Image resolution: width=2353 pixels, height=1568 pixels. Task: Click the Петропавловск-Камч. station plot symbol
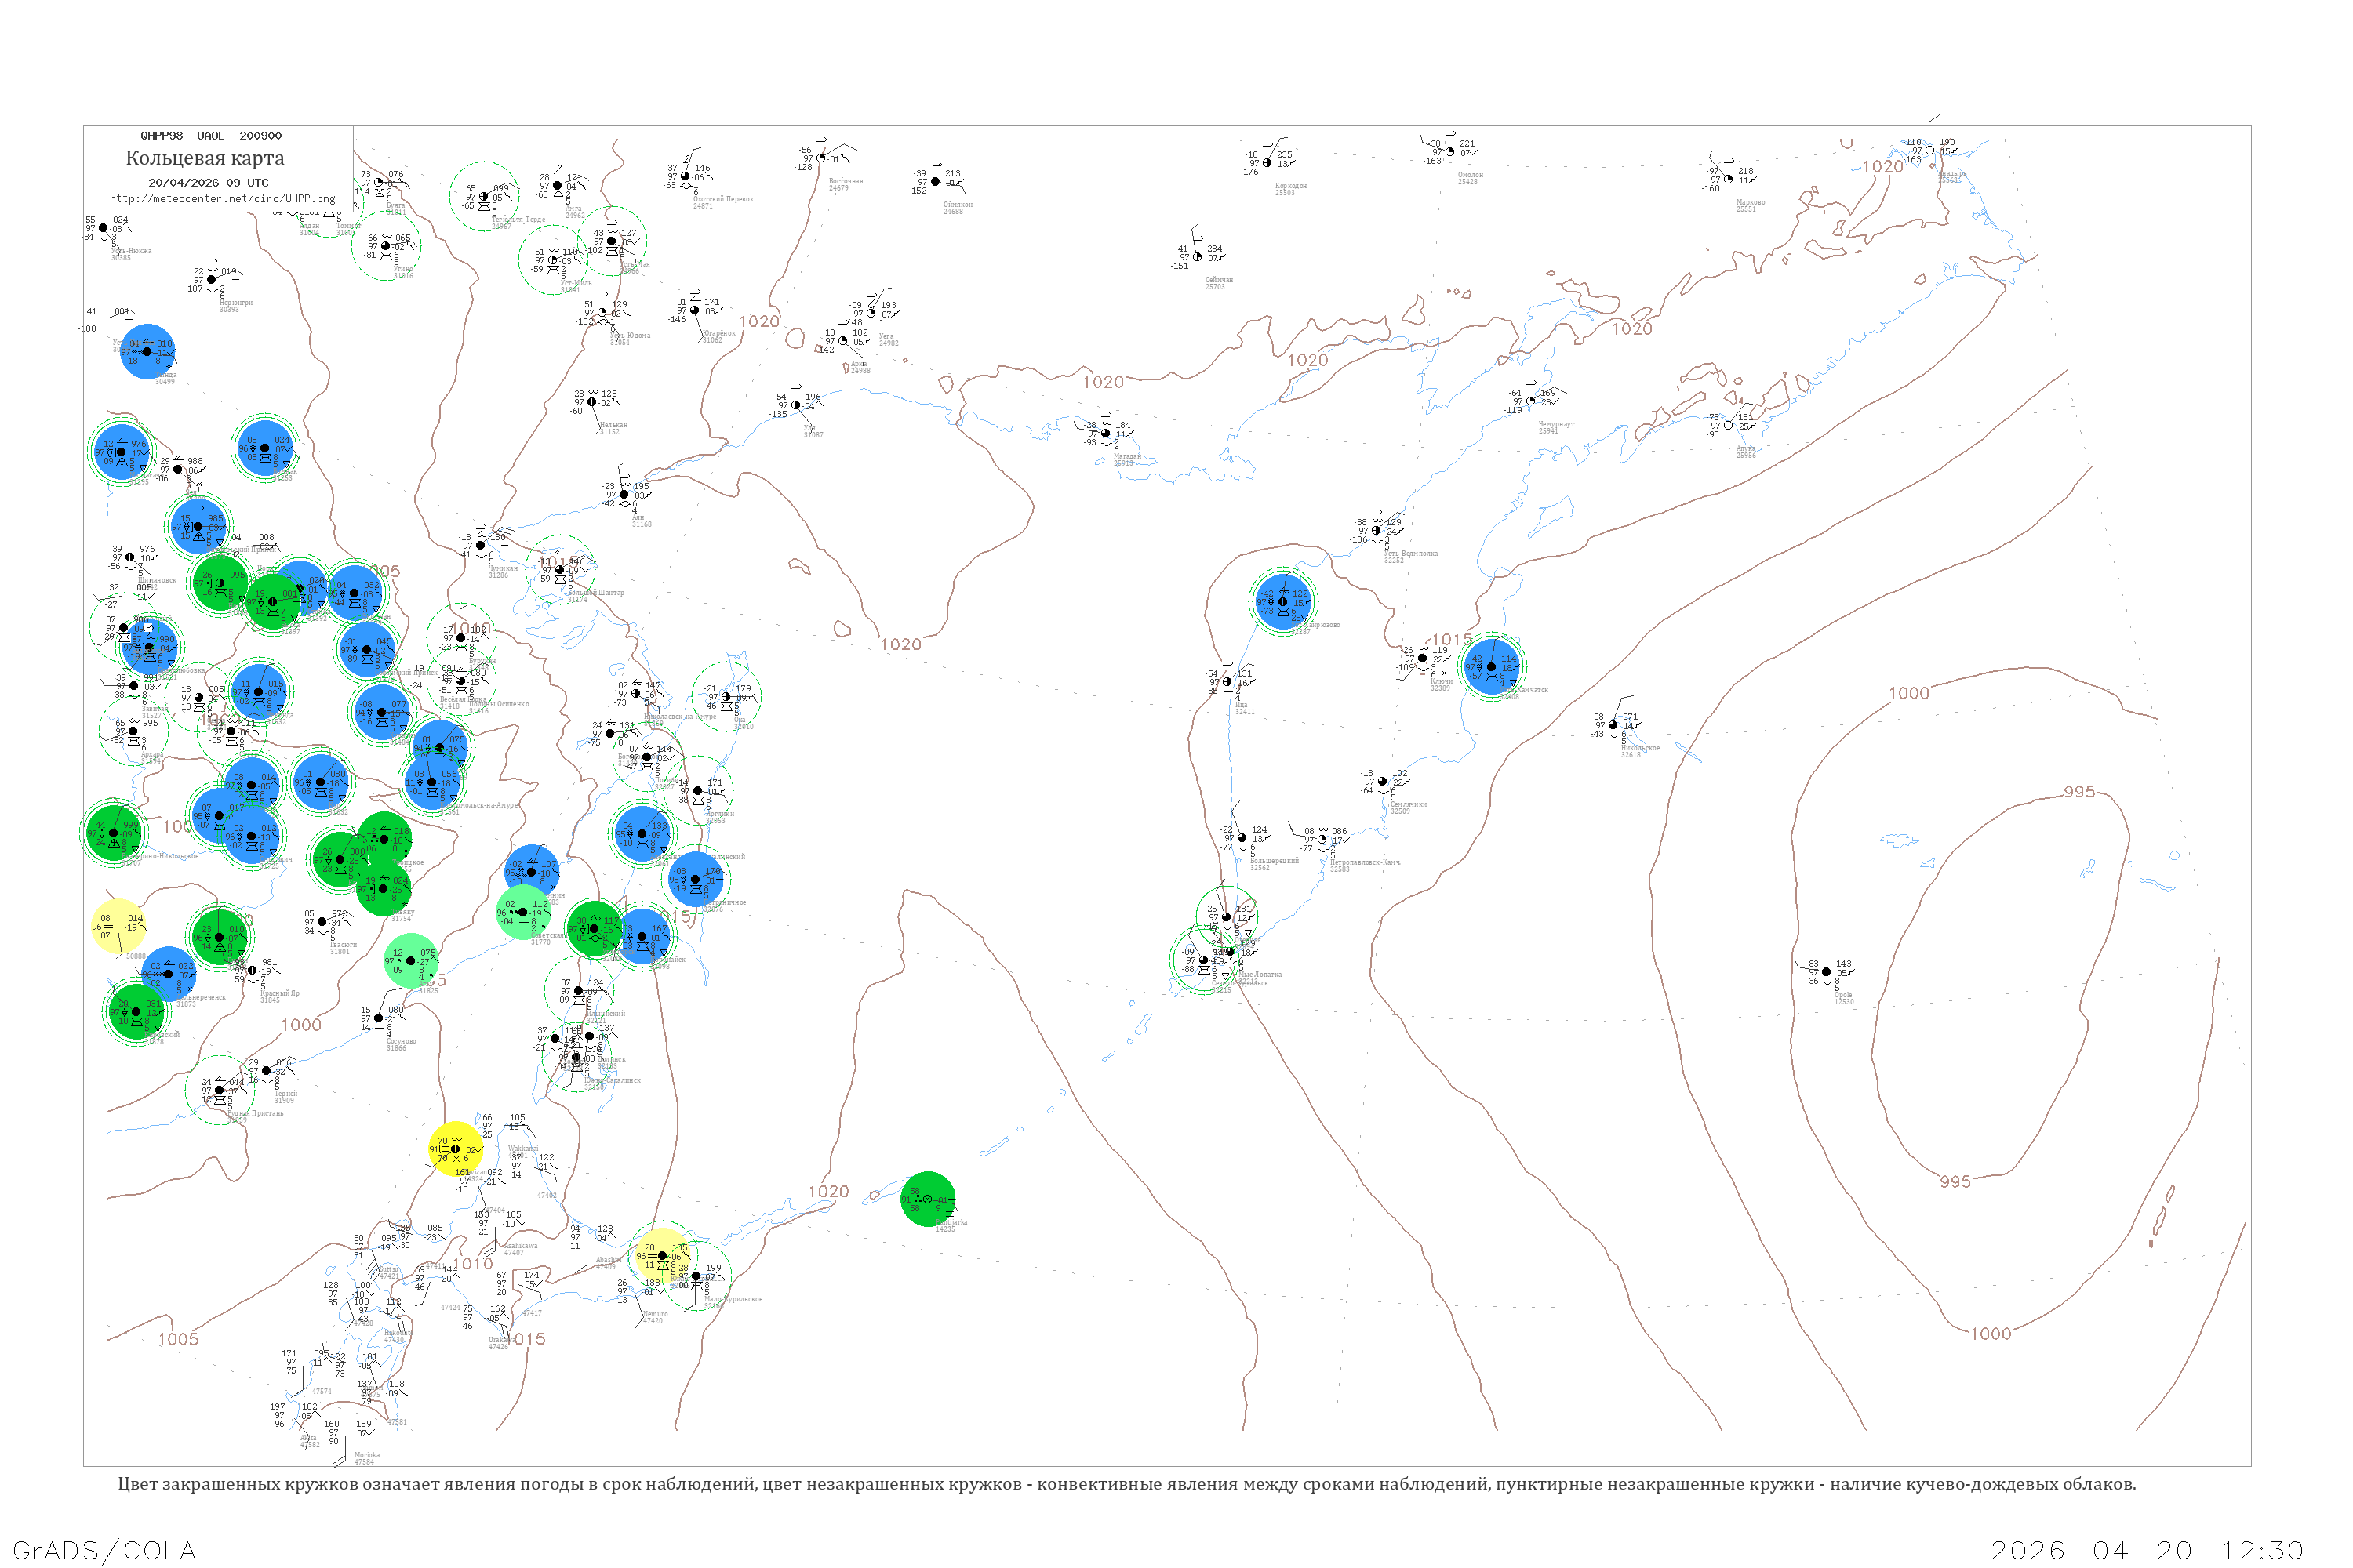point(1322,840)
